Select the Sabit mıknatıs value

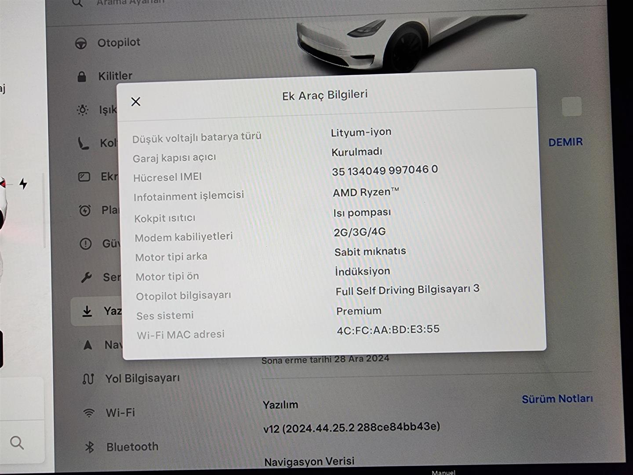(370, 252)
